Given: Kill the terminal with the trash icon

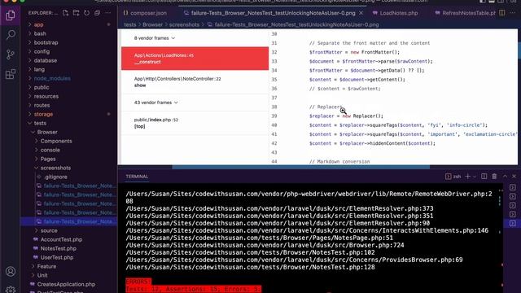Looking at the screenshot, I should click(494, 177).
